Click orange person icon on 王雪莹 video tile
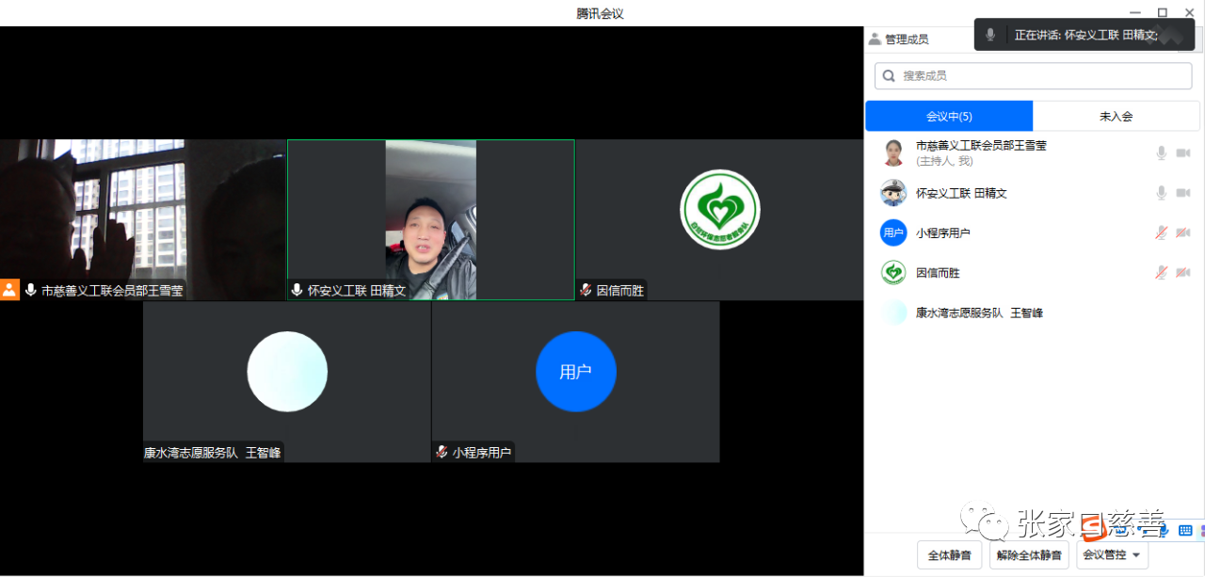 [9, 290]
